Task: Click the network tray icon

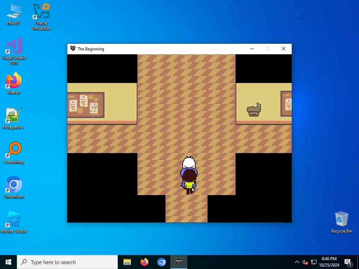Action: [314, 262]
